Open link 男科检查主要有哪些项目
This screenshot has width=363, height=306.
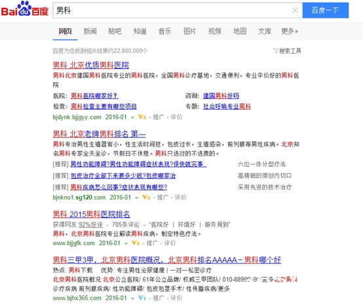[x=104, y=106]
